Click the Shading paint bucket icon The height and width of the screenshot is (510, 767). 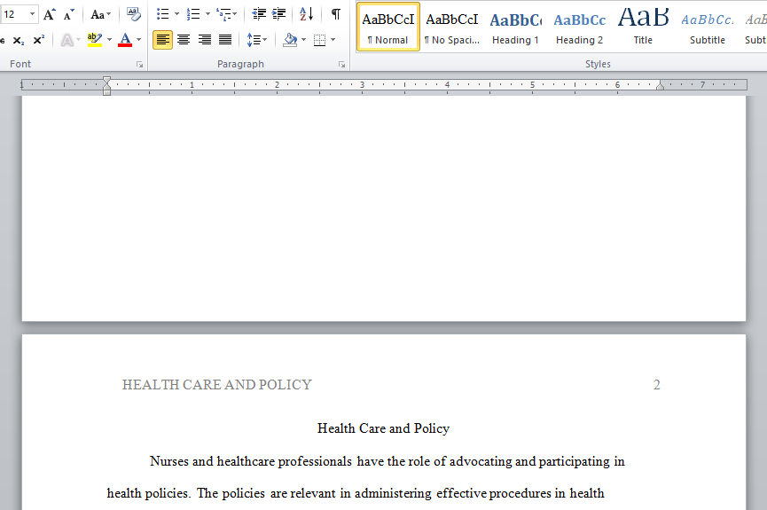pos(290,40)
